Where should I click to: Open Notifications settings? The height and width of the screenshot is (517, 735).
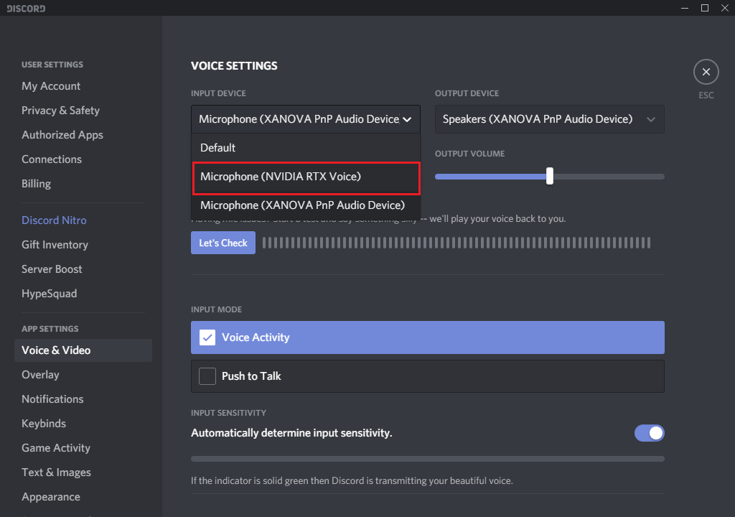click(x=52, y=399)
